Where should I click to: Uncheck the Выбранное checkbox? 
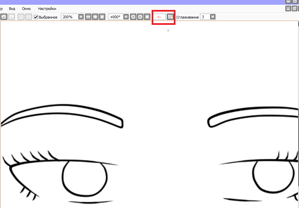[x=36, y=17]
